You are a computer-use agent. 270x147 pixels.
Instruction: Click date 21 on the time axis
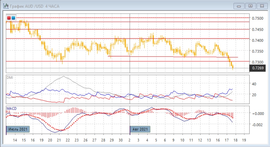[x=59, y=140]
